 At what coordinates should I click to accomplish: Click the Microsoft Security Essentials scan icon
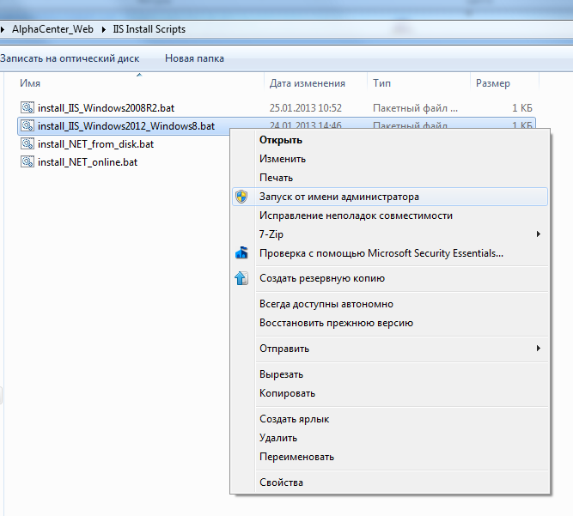[241, 252]
